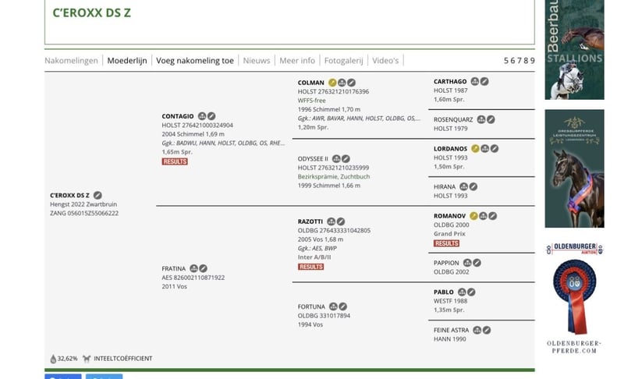Screen dimensions: 624x379
Task: Switch to the Nakomelingen tab
Action: pos(71,60)
